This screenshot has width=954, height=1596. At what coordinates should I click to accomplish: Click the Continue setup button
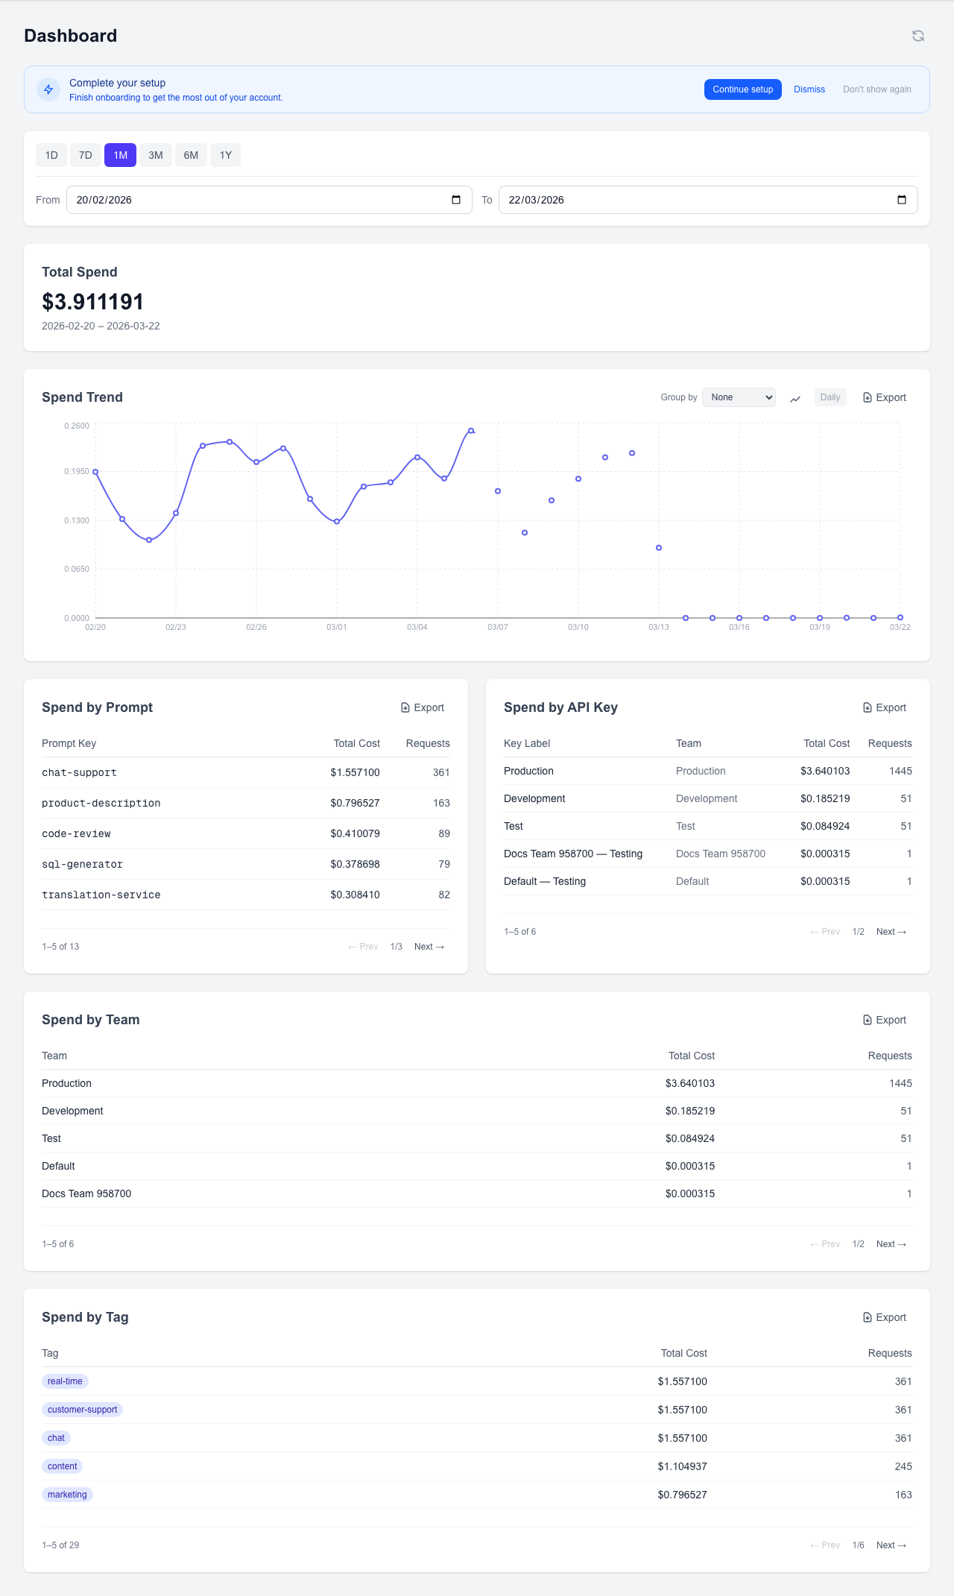point(742,89)
